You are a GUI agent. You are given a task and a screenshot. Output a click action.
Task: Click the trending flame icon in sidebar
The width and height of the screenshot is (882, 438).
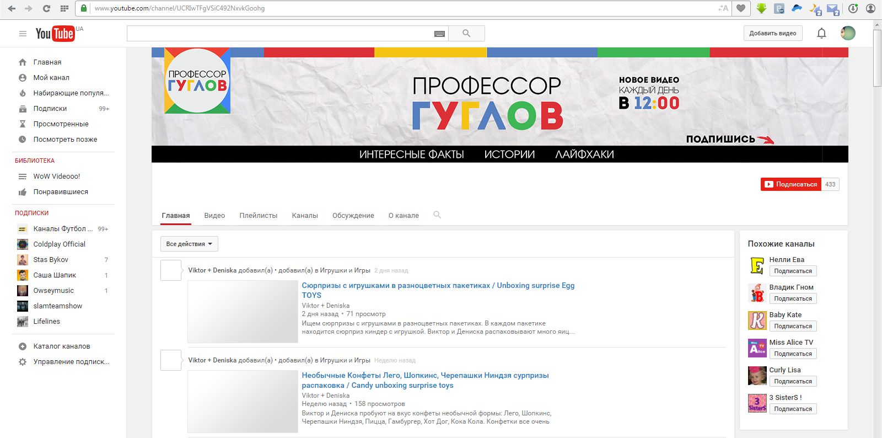point(23,93)
